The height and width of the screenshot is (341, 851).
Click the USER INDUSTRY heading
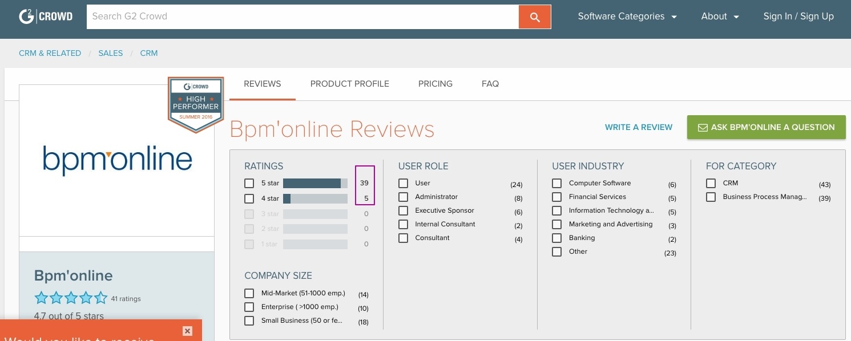pyautogui.click(x=588, y=166)
